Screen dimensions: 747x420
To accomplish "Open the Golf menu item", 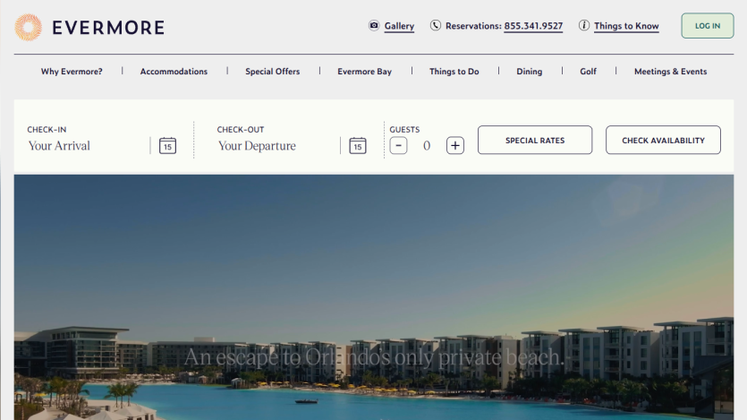I will click(x=588, y=72).
